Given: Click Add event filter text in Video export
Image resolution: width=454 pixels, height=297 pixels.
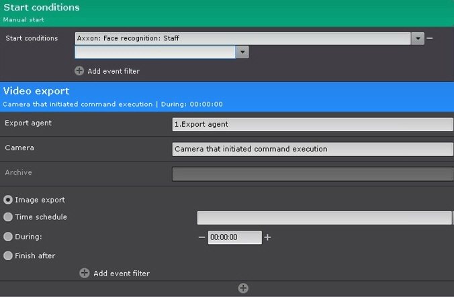Looking at the screenshot, I should click(122, 274).
